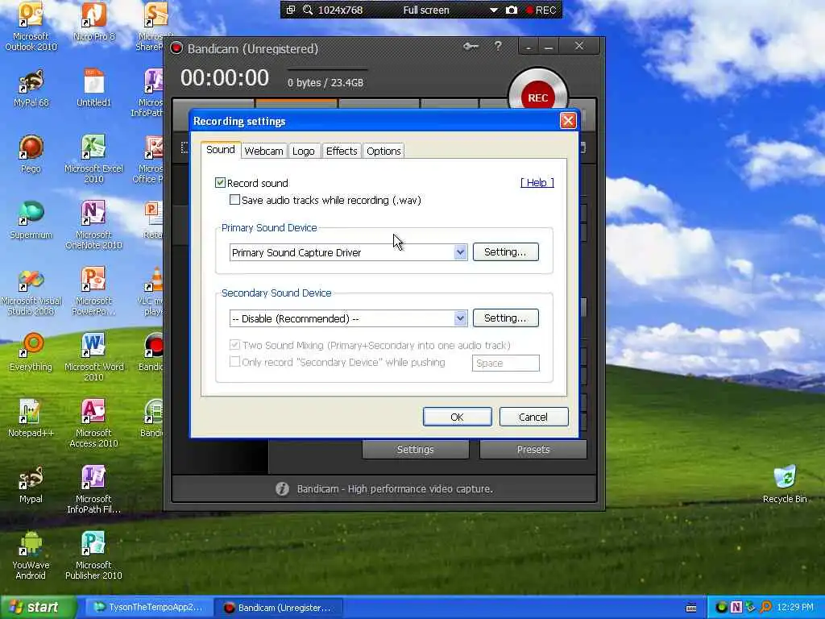This screenshot has width=825, height=619.
Task: Switch to TysonTheTempoApp2 taskbar item
Action: 149,608
